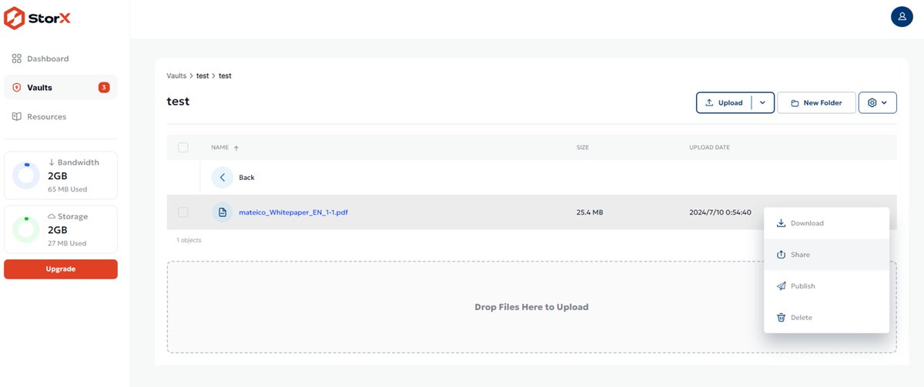Click the Resources book icon

tap(16, 117)
